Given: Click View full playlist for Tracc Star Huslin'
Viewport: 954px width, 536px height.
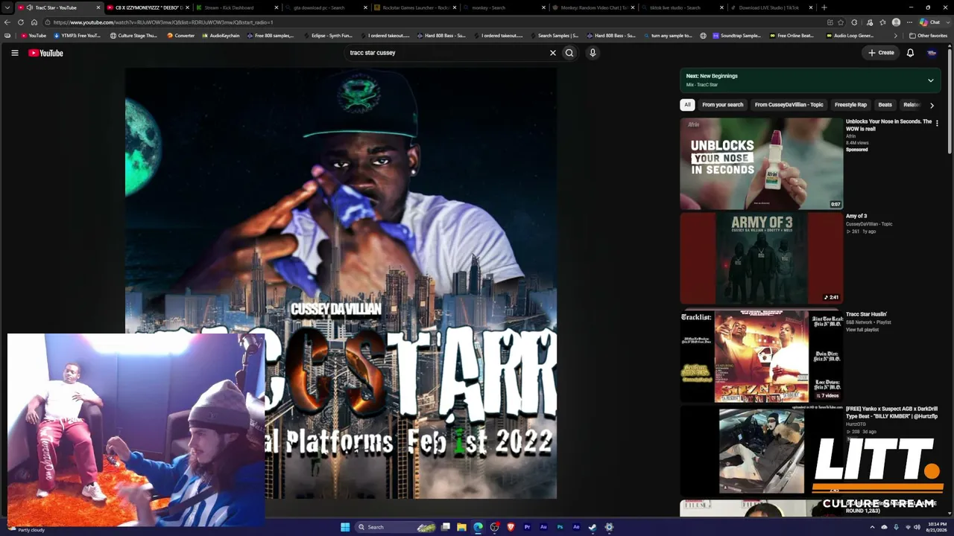Looking at the screenshot, I should [x=862, y=330].
